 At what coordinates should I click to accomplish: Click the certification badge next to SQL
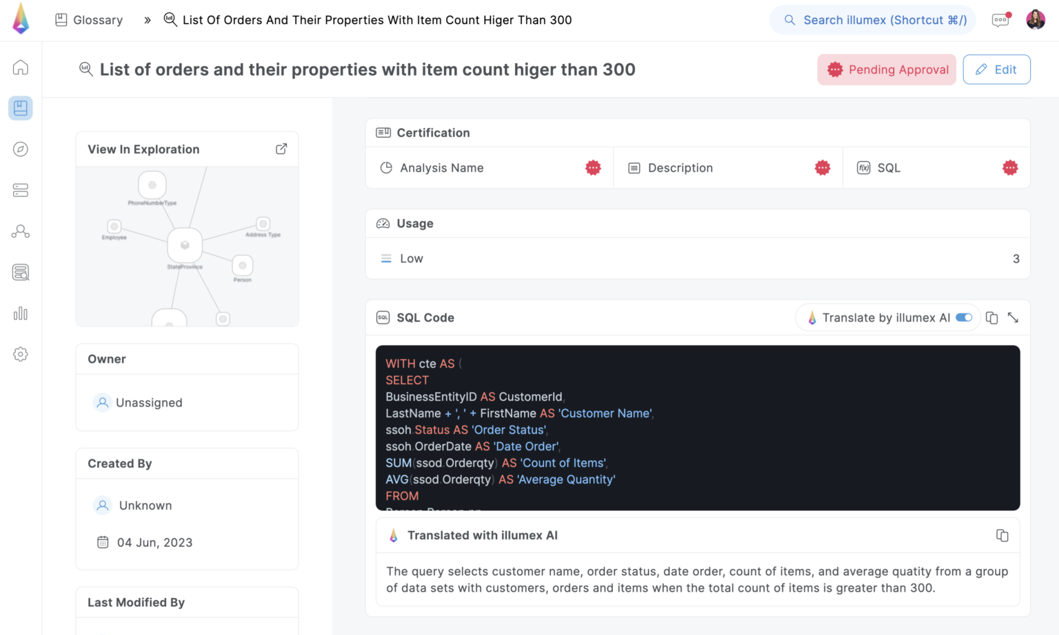[x=1010, y=167]
